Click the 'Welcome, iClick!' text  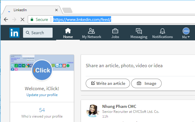point(42,88)
